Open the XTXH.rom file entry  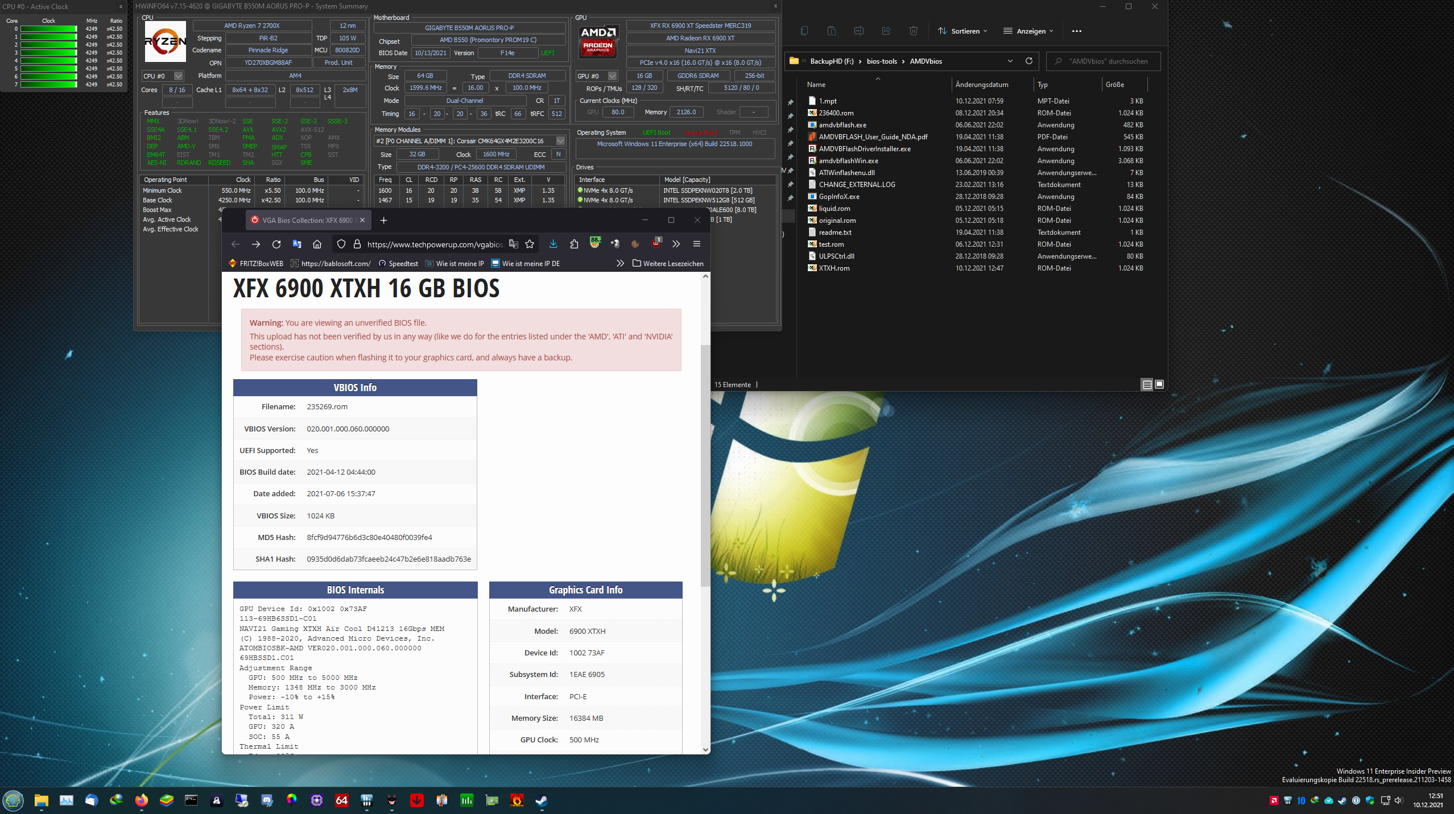(x=834, y=268)
